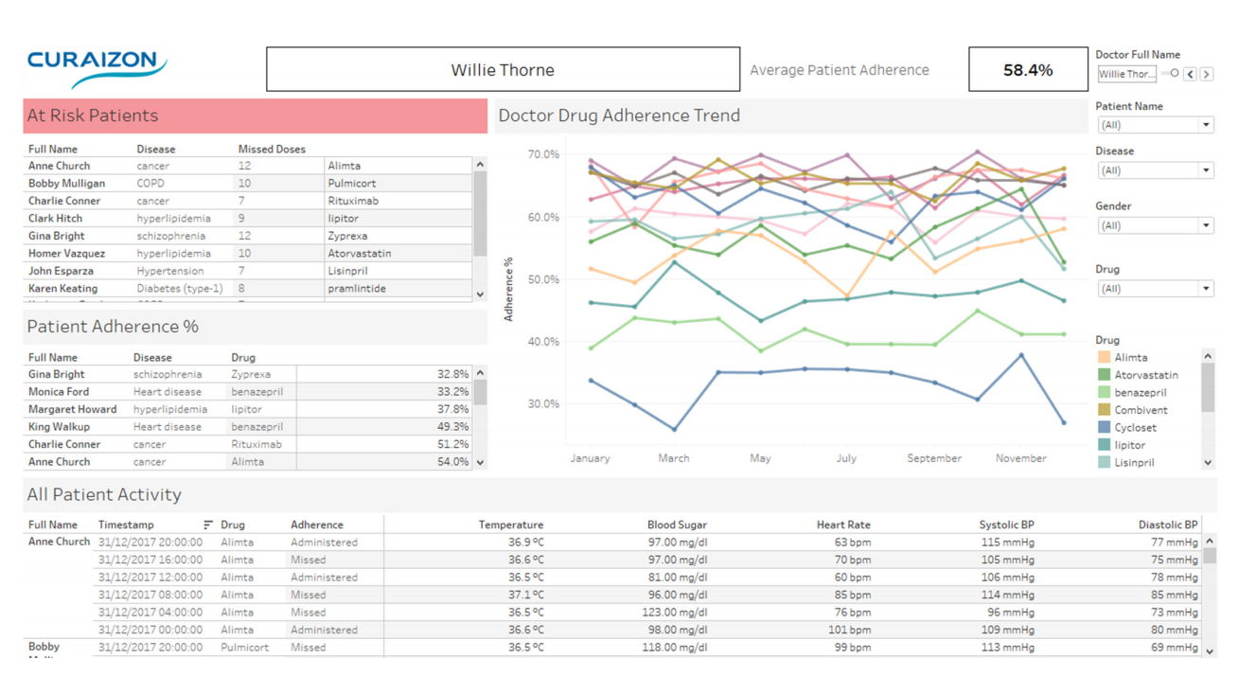Click All Patient Activity scroll down arrow
This screenshot has width=1239, height=676.
pos(1209,651)
